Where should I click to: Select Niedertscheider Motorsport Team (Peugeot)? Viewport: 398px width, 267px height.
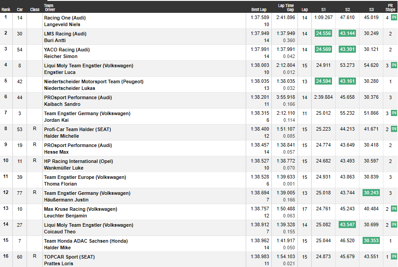tap(94, 82)
